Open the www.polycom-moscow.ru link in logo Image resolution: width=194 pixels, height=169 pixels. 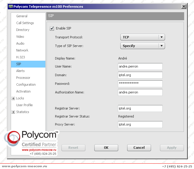click(x=39, y=150)
